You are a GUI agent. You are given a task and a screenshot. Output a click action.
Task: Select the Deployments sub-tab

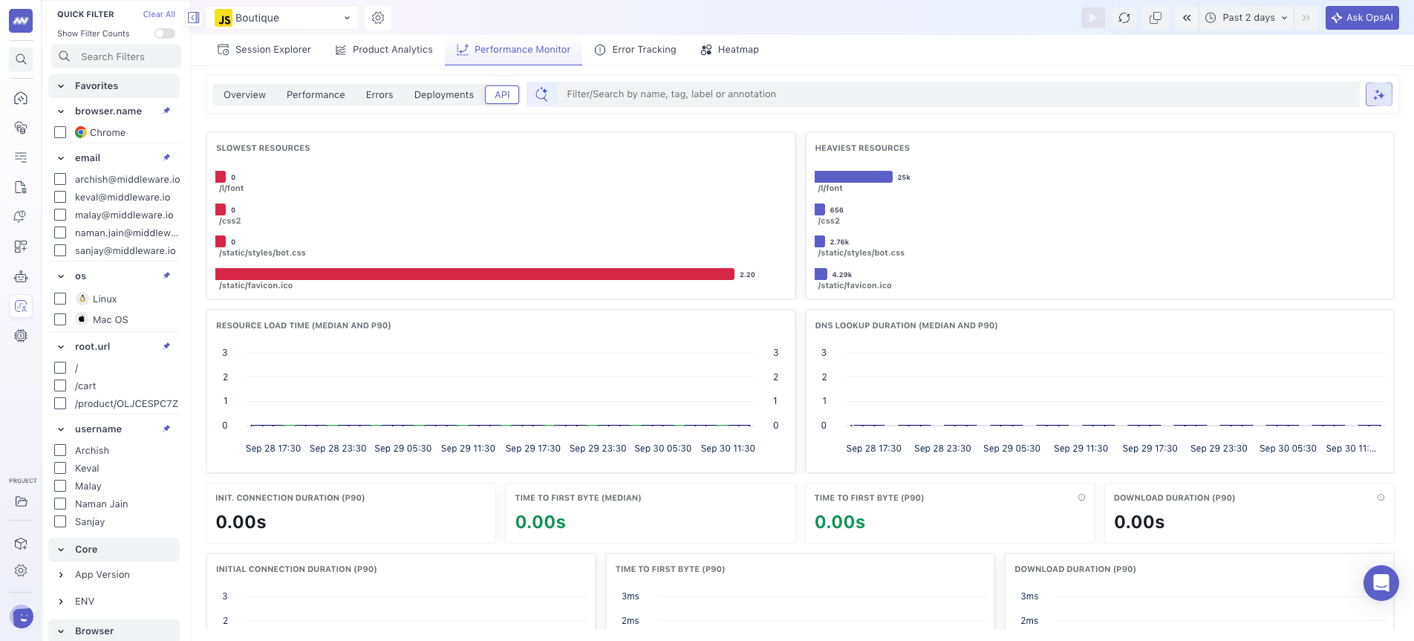click(x=444, y=95)
